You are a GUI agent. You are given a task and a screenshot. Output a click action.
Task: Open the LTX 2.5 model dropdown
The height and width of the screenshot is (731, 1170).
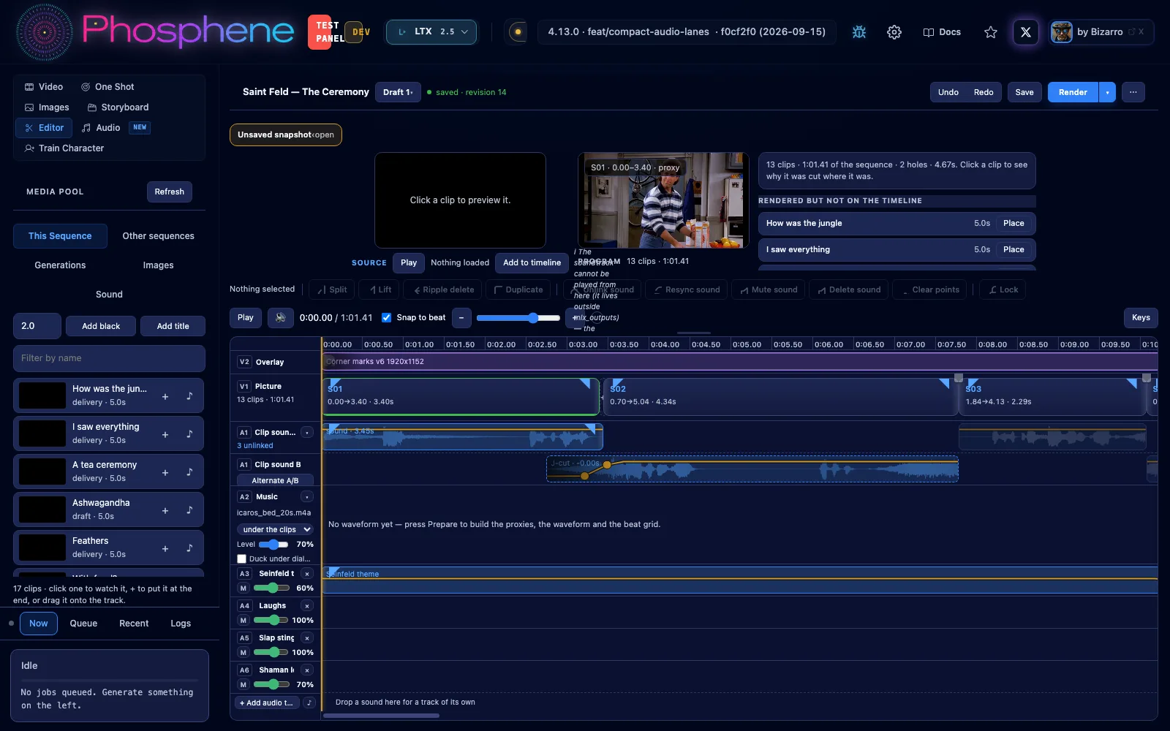point(431,32)
